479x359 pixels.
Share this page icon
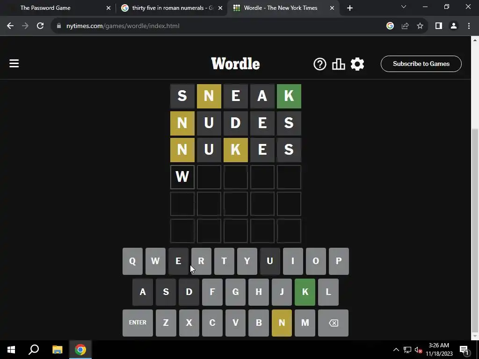click(405, 26)
